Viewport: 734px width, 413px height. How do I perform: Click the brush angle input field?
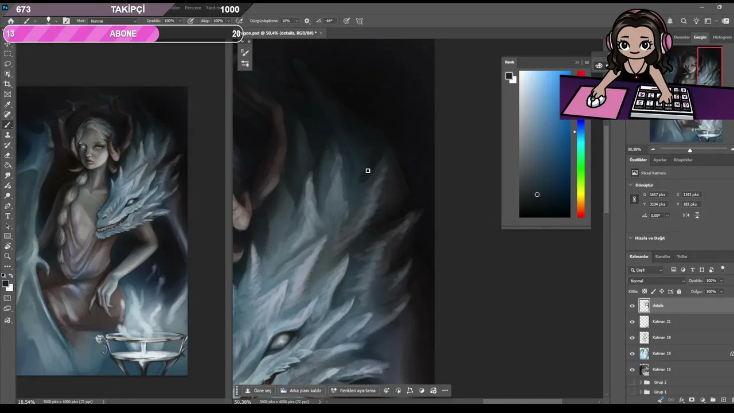coord(329,21)
